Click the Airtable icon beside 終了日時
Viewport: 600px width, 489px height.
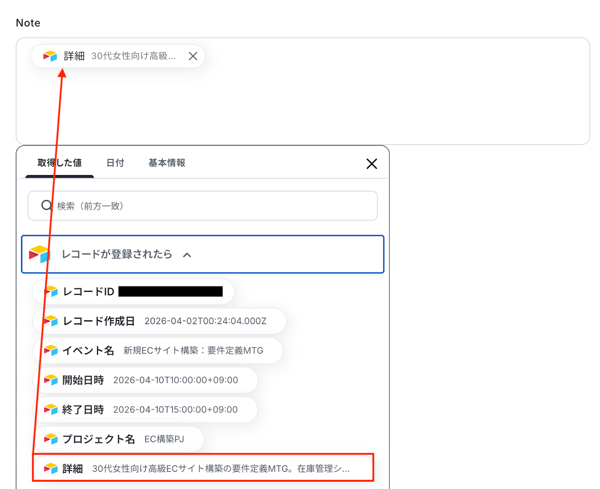[x=51, y=410]
